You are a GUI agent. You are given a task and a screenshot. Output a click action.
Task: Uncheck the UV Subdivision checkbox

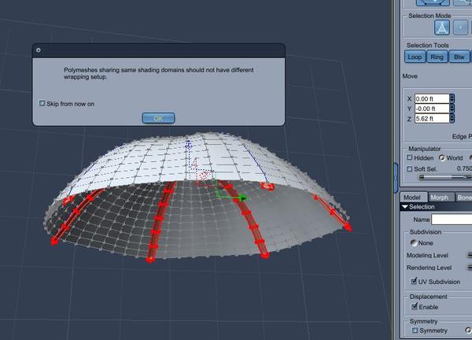(415, 281)
